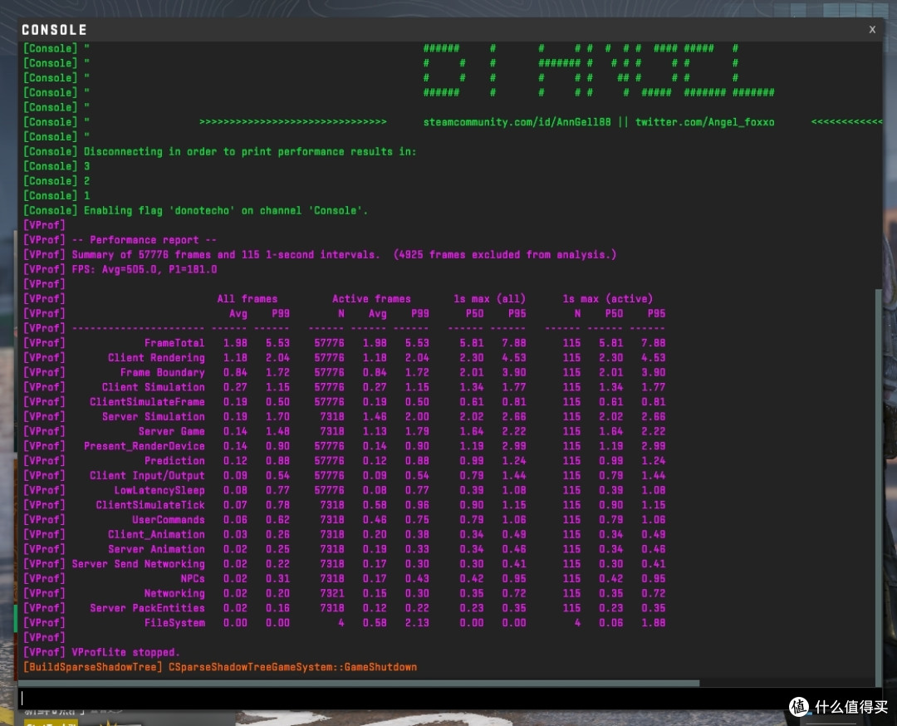Screen dimensions: 897x726
Task: Select the '1s max (all)' column header
Action: coord(489,299)
